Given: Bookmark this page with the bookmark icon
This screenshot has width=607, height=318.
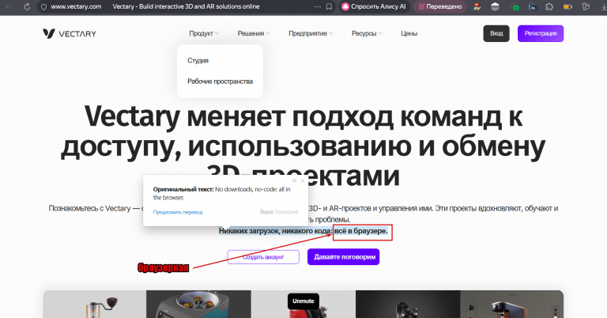Looking at the screenshot, I should point(329,6).
